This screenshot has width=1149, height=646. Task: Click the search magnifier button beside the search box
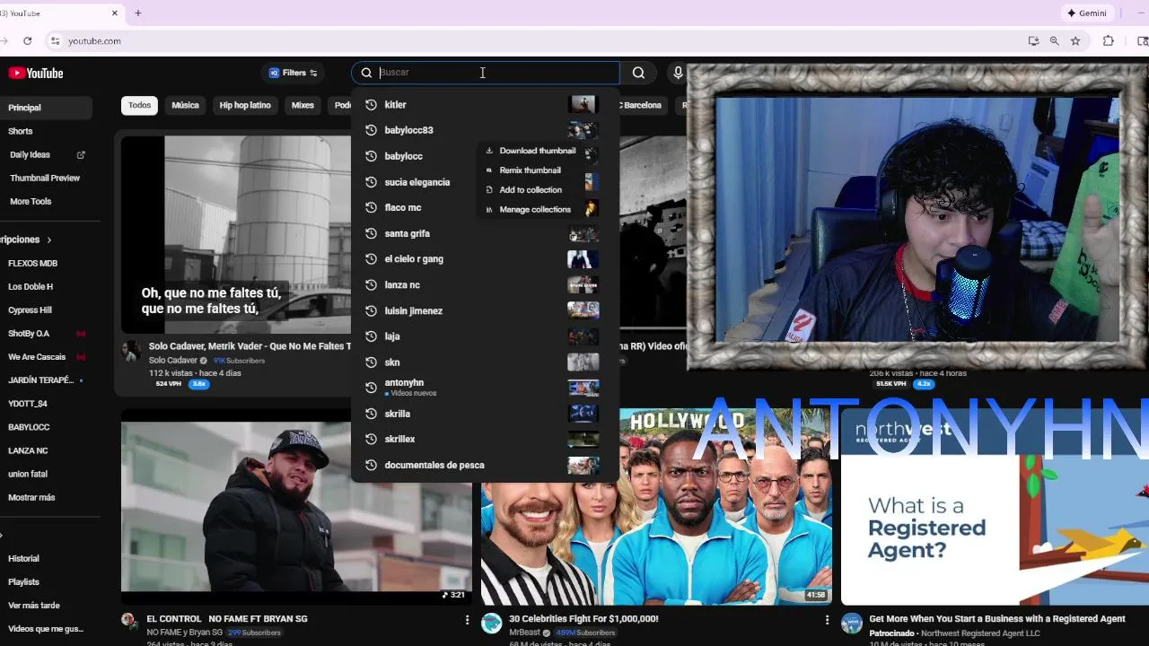coord(638,73)
